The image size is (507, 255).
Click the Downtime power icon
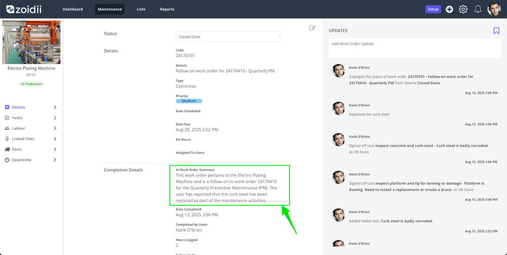pos(7,160)
